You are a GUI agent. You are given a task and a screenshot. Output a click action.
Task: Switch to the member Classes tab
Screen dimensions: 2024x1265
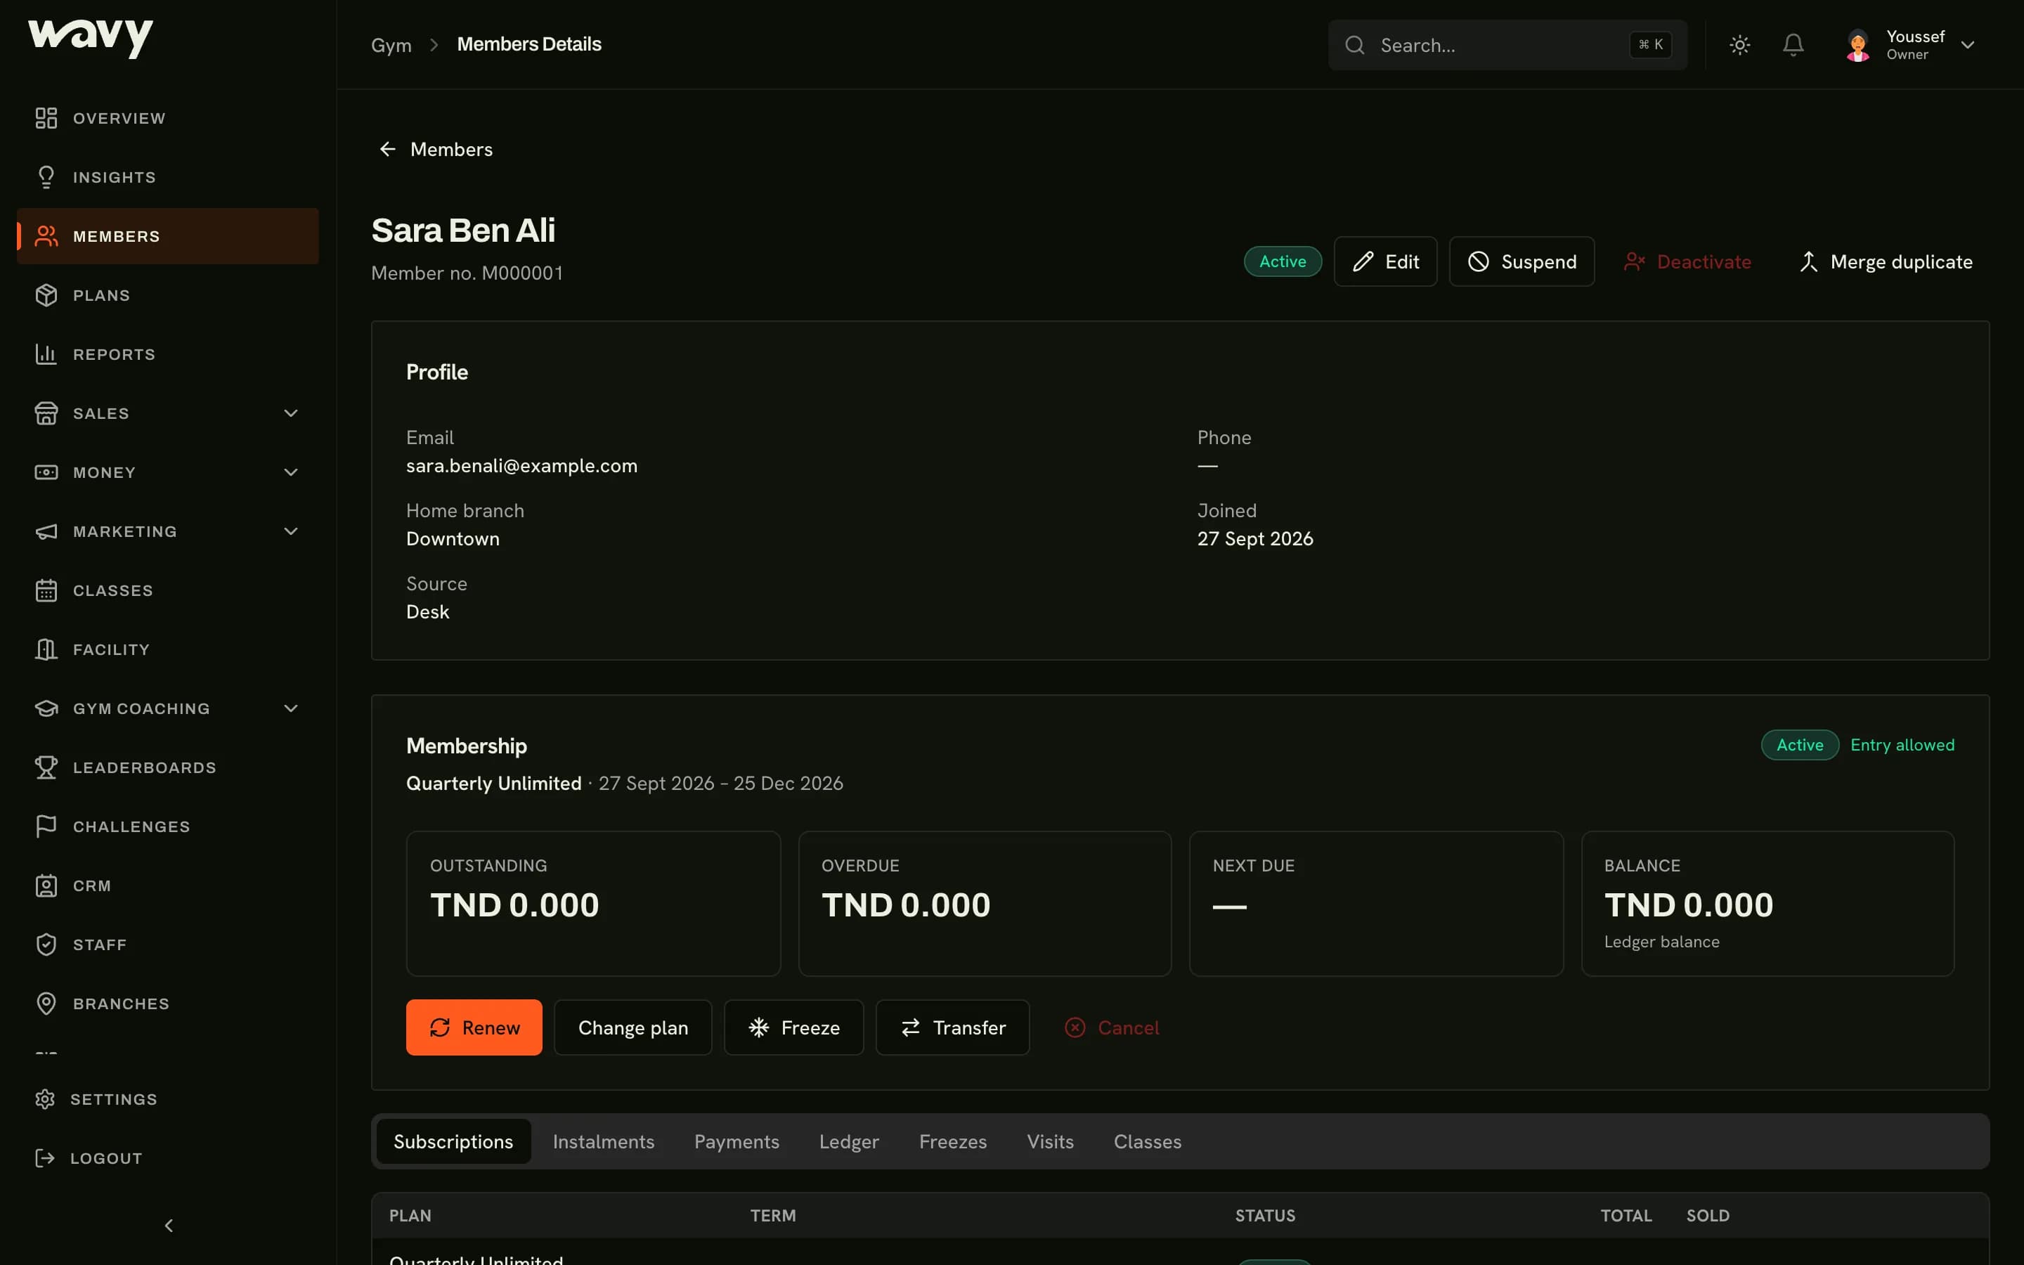click(1147, 1141)
